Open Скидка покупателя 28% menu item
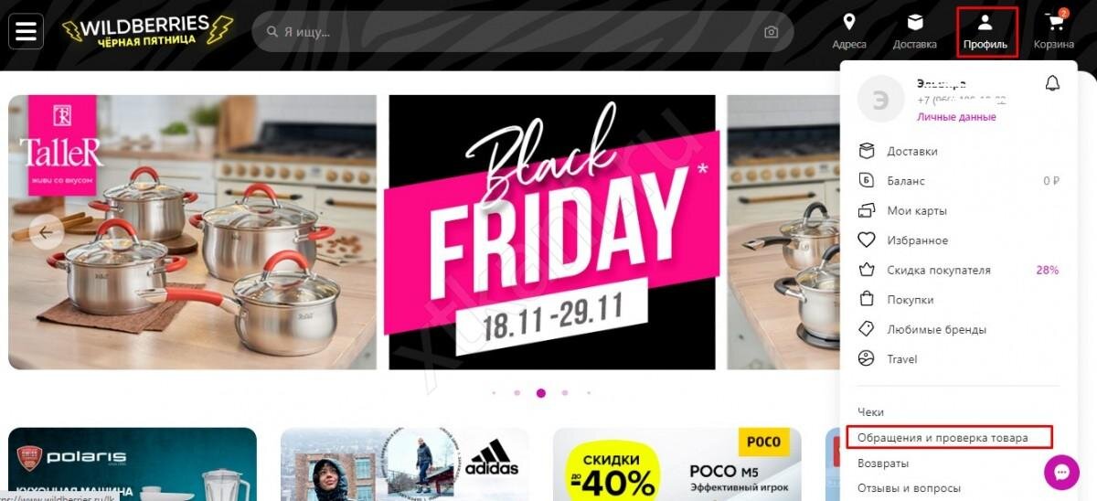The image size is (1097, 501). coord(958,270)
